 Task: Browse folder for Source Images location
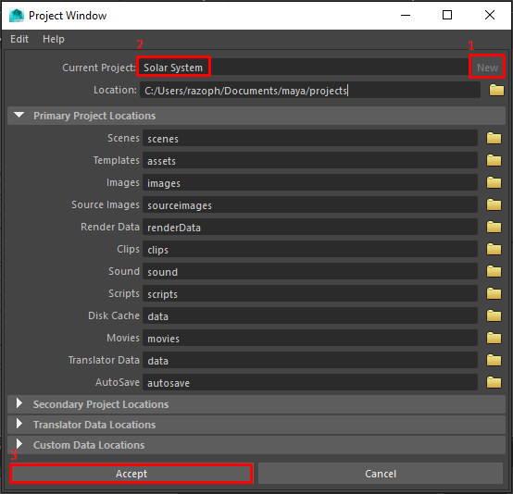pos(494,205)
